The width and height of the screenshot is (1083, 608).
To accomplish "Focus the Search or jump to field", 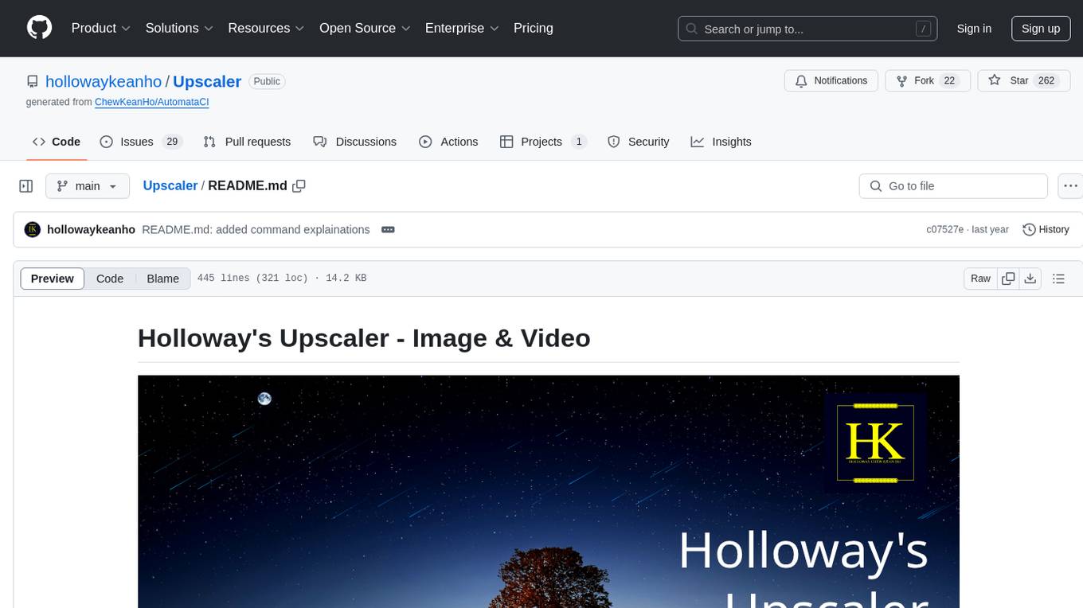I will [809, 29].
